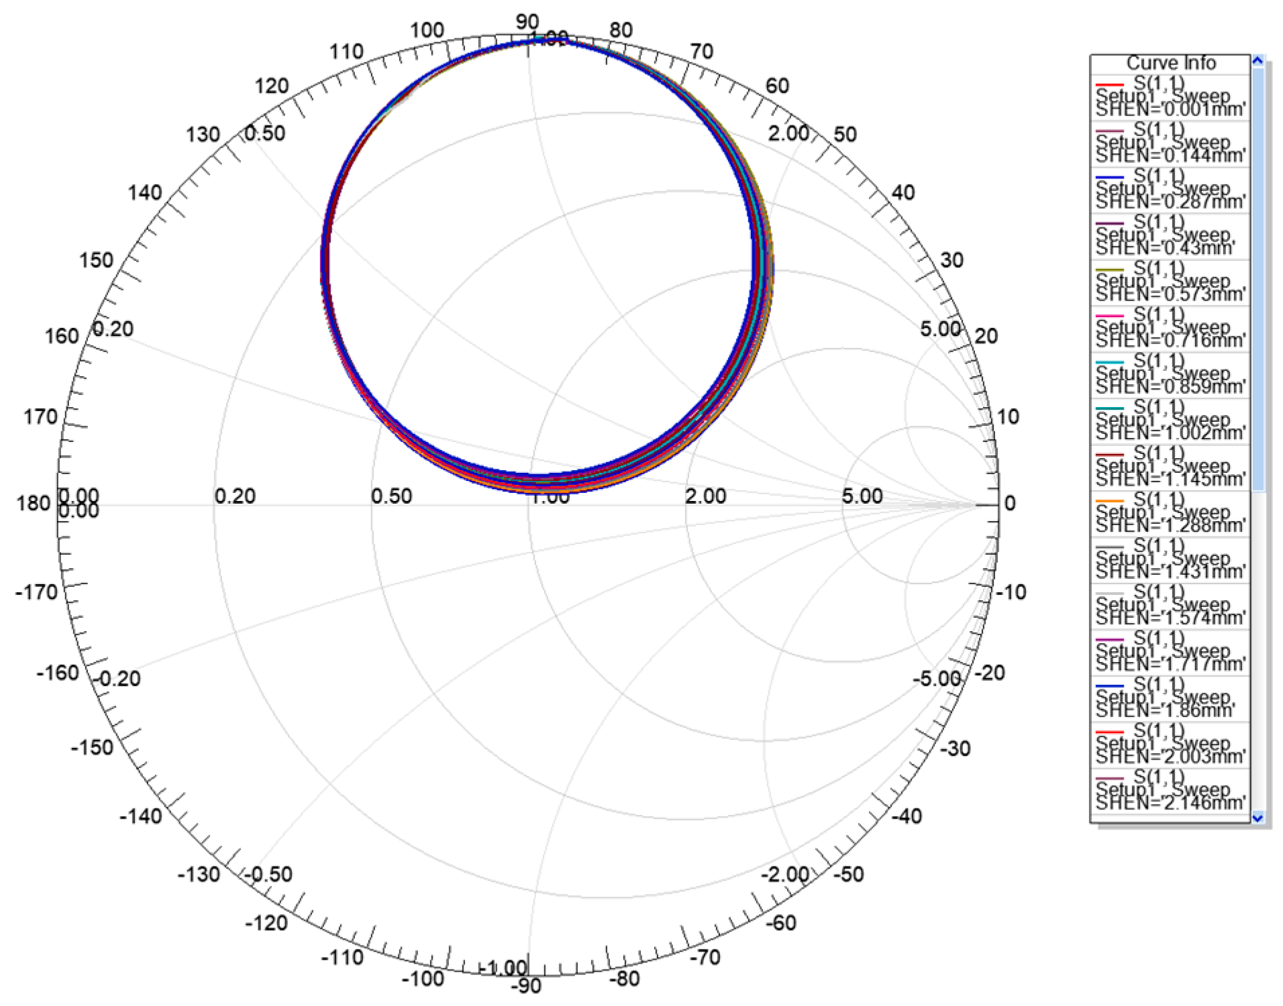Click the -1.00 reactance label at chart bottom

[x=503, y=968]
